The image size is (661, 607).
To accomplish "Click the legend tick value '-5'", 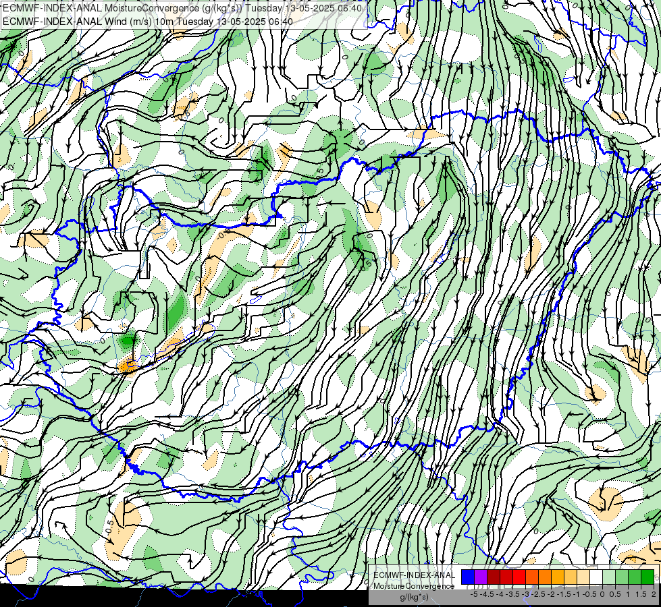I will pos(473,594).
